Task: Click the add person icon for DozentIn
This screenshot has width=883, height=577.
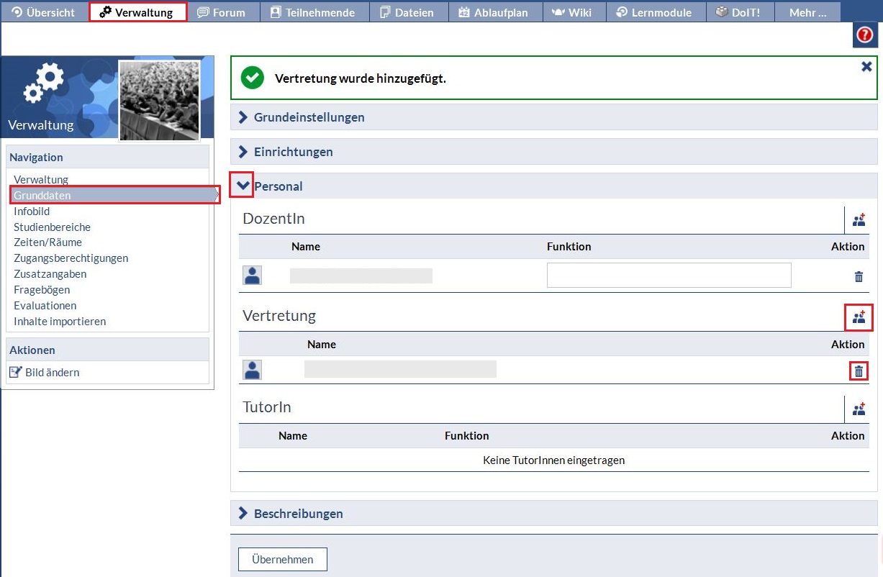Action: click(859, 220)
